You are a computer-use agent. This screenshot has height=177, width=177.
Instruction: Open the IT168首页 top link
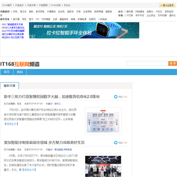pos(7,5)
